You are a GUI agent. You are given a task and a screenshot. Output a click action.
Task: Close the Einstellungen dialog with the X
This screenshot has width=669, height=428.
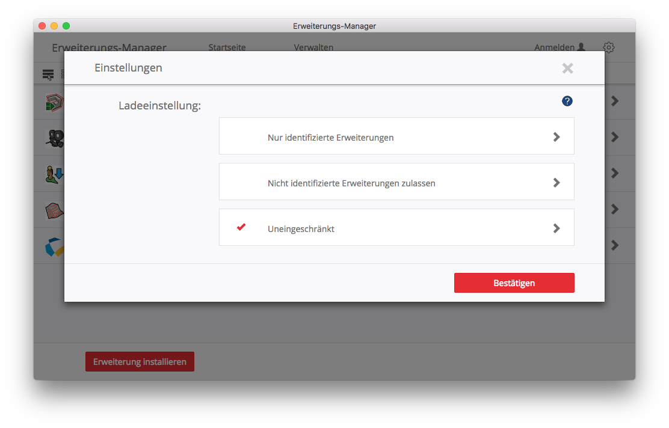pos(567,69)
